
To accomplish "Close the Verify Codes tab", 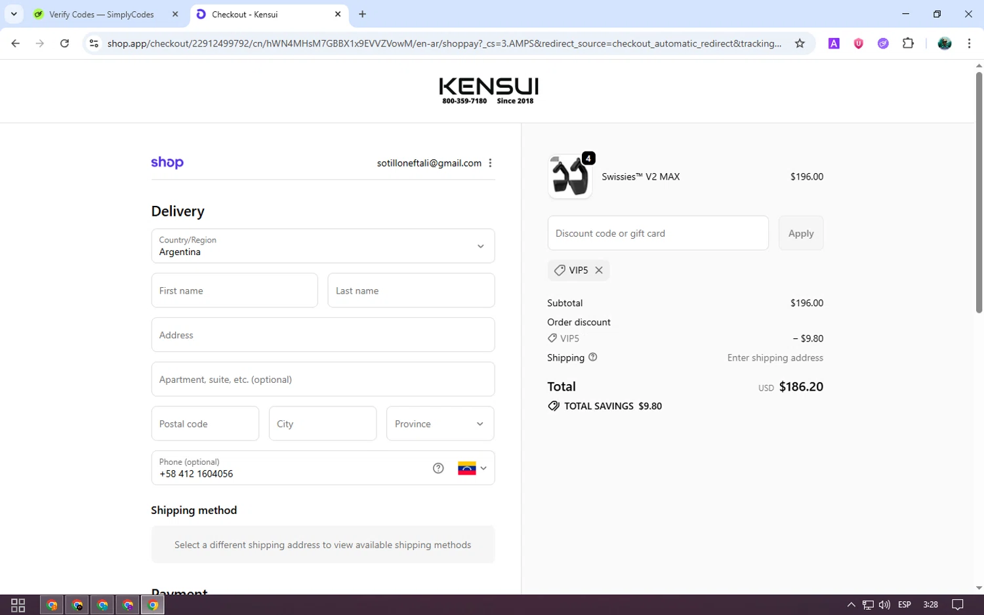I will [175, 14].
